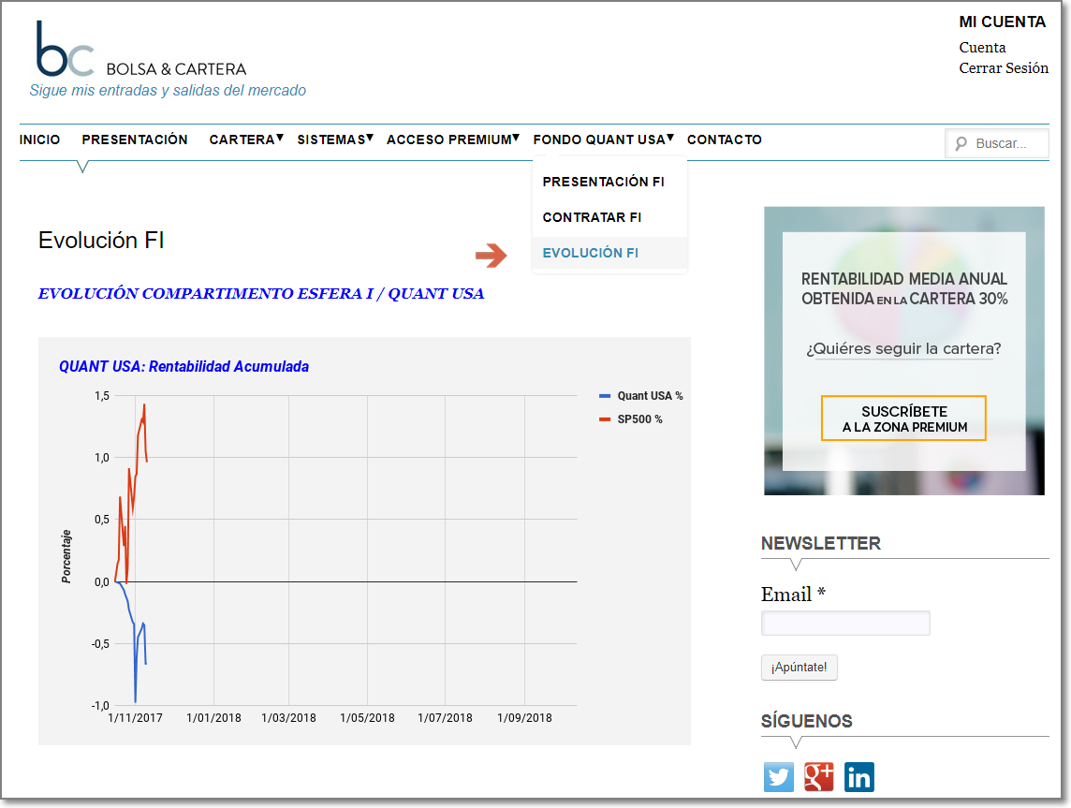1071x808 pixels.
Task: Expand the Cartera dropdown menu
Action: (x=246, y=140)
